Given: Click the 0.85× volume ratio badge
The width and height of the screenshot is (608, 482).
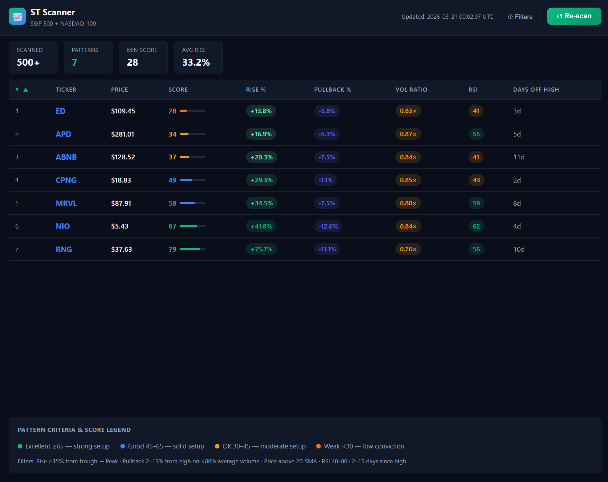Looking at the screenshot, I should tap(408, 180).
